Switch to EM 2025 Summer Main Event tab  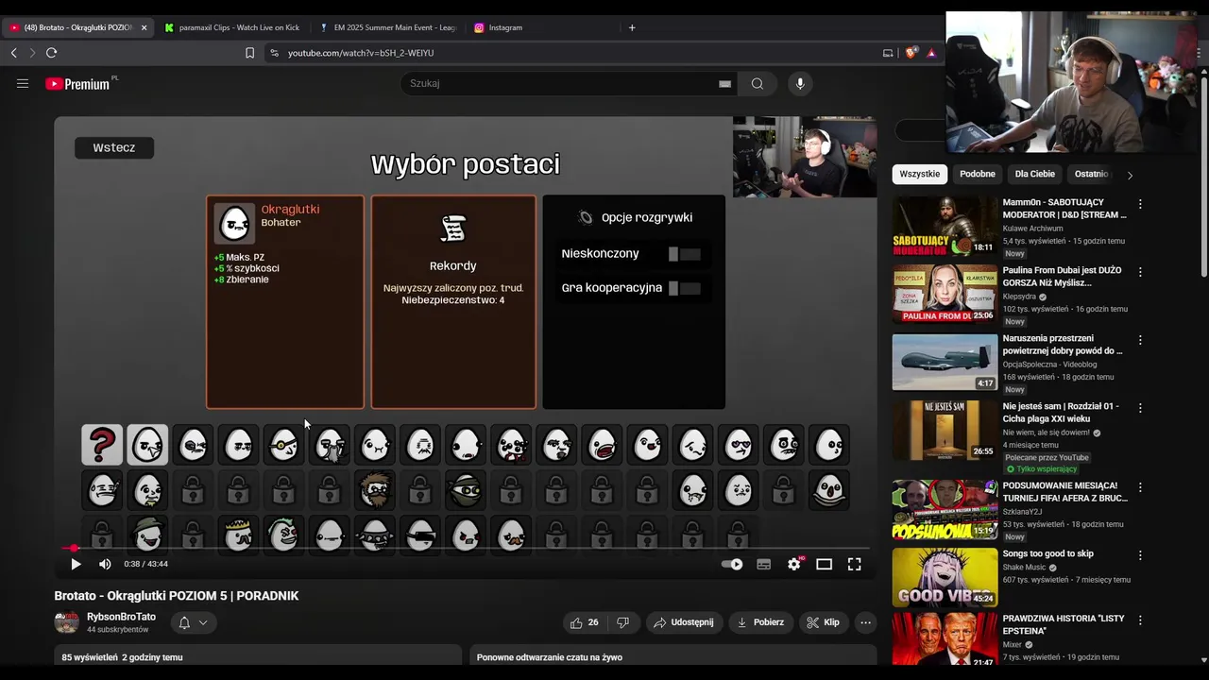[x=387, y=27]
